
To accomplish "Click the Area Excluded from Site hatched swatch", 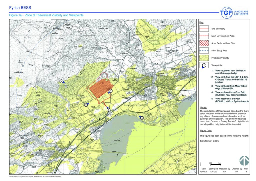I will point(204,43).
